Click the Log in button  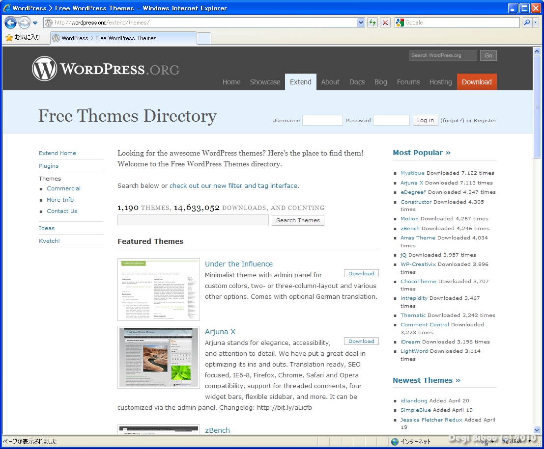click(x=426, y=120)
